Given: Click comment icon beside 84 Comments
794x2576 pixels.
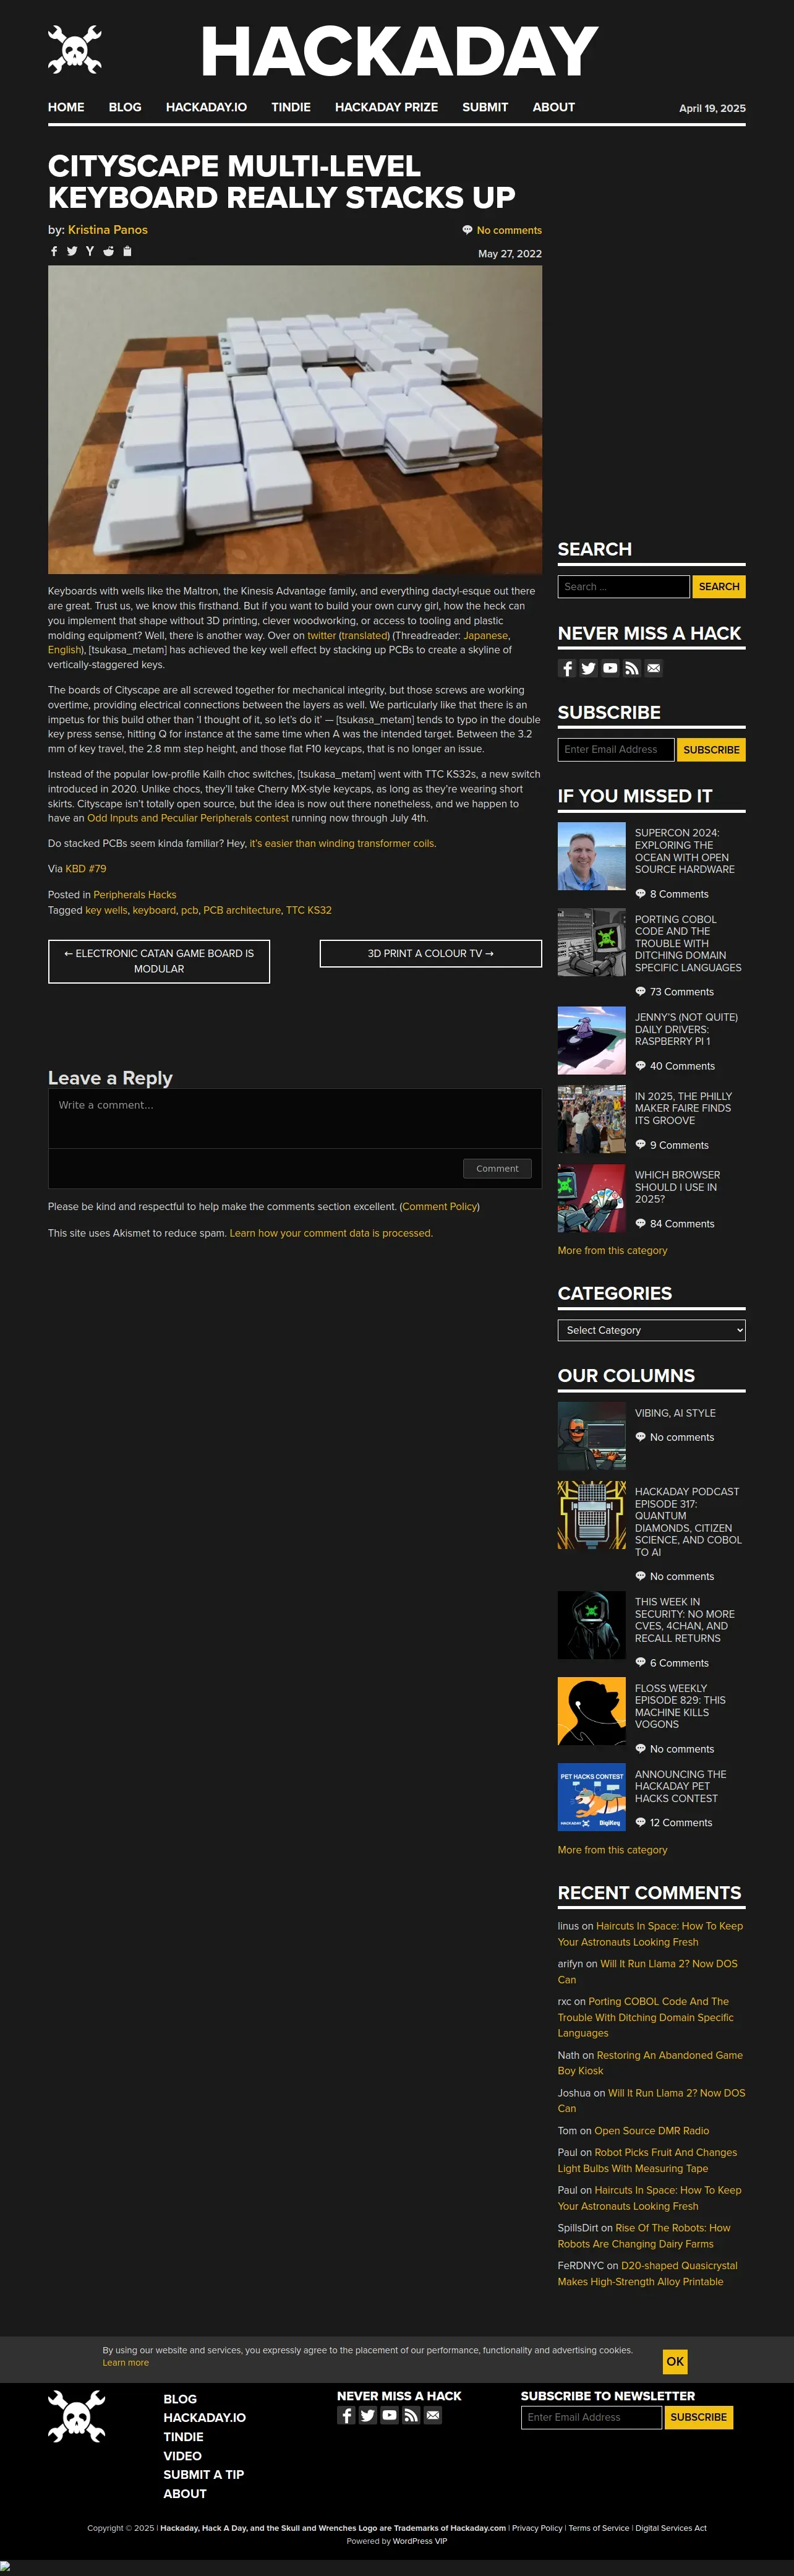Looking at the screenshot, I should pyautogui.click(x=641, y=1224).
